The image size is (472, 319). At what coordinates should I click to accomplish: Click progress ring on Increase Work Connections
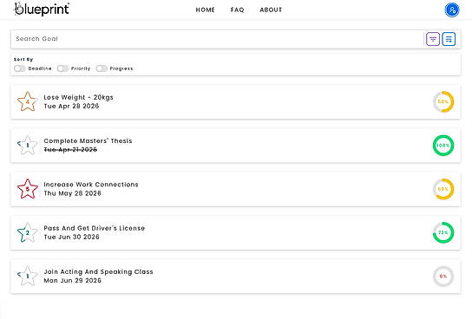pyautogui.click(x=443, y=189)
